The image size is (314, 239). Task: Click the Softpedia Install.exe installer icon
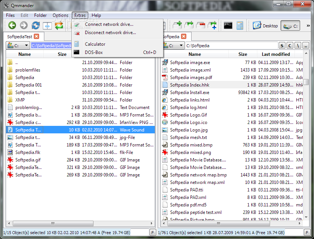tap(165, 93)
